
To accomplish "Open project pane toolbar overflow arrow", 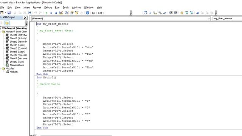I will tap(26, 23).
